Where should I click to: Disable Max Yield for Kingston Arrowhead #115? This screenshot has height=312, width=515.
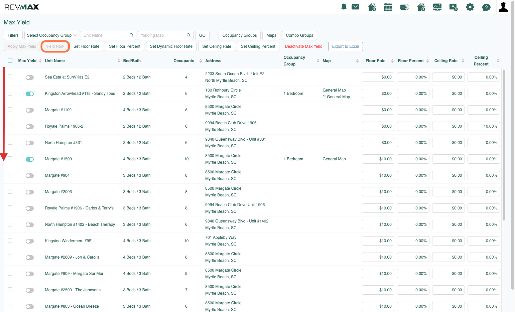(30, 94)
